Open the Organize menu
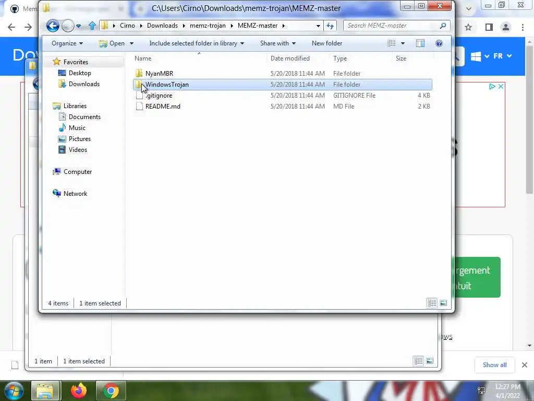Image resolution: width=534 pixels, height=401 pixels. point(67,43)
